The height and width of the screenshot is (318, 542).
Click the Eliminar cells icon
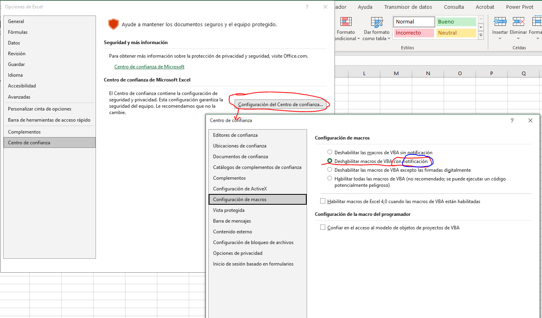(518, 21)
